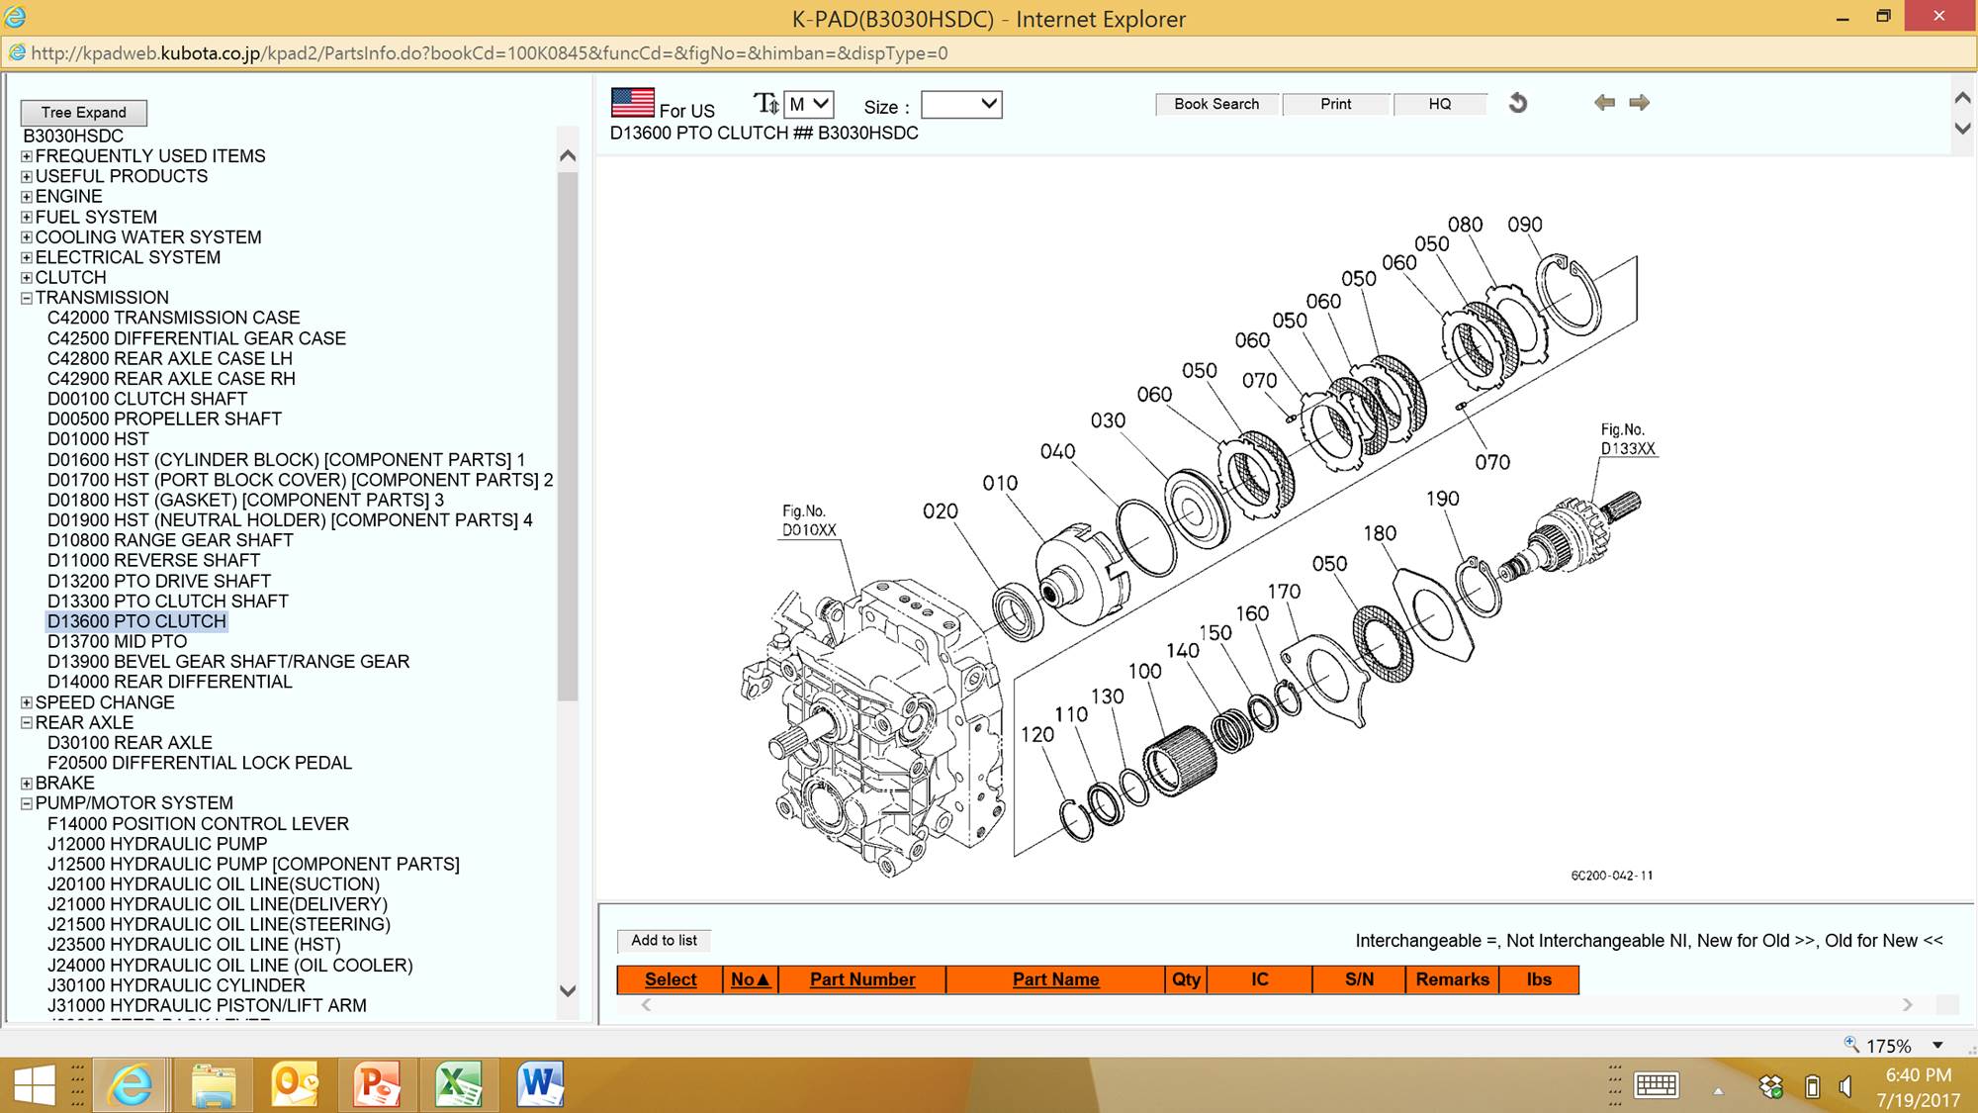Click Fig.No. D133XX reference in diagram
Screen dimensions: 1978x1113
coord(1628,439)
